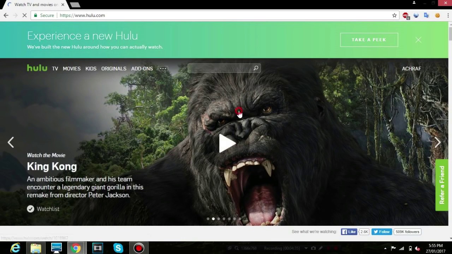Screen dimensions: 452x254
Task: Click the 509K followers count
Action: [407, 232]
